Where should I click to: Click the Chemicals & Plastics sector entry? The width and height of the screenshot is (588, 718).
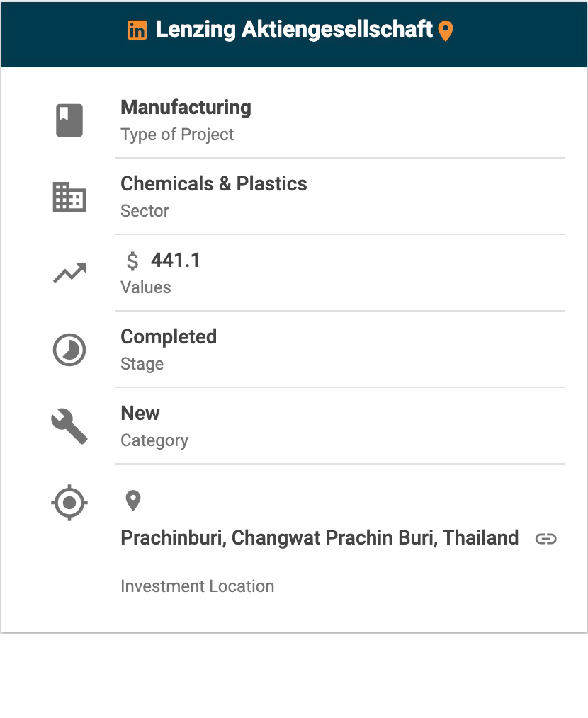pyautogui.click(x=214, y=184)
